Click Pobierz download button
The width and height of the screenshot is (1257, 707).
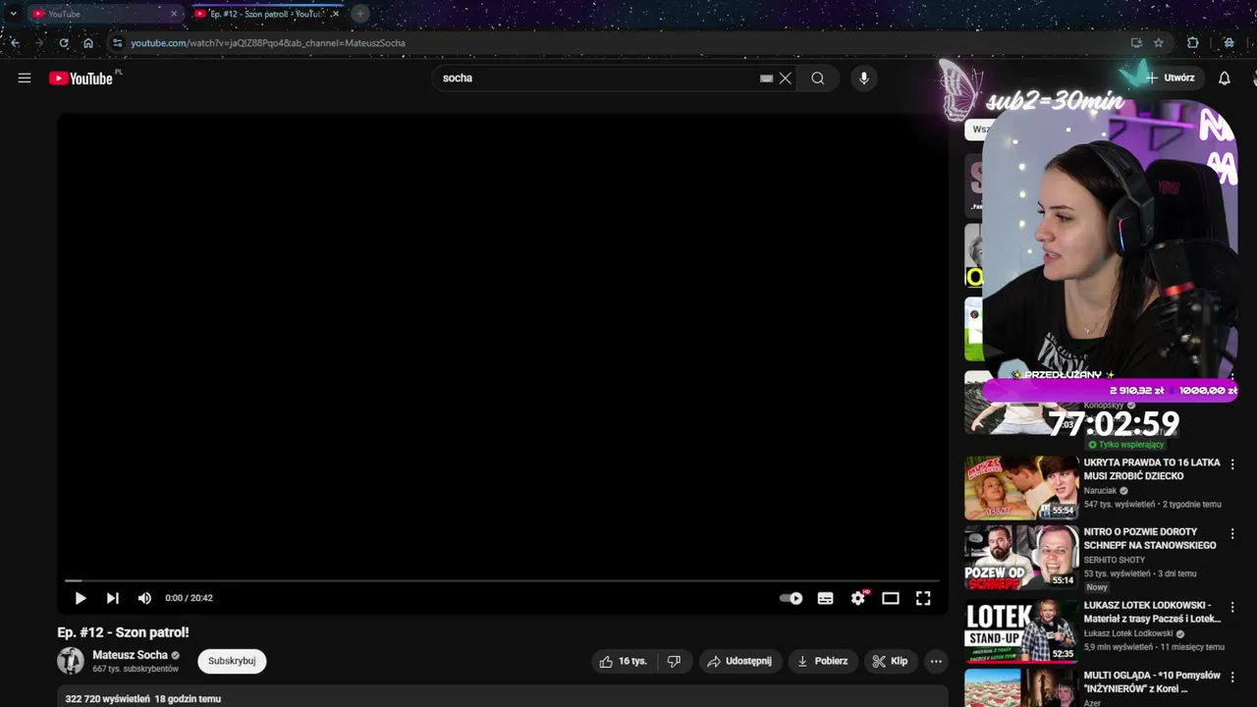(822, 661)
